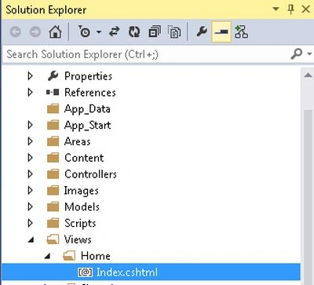Viewport: 314px width, 285px height.
Task: Click the magnifying glass search icon
Action: pos(297,54)
